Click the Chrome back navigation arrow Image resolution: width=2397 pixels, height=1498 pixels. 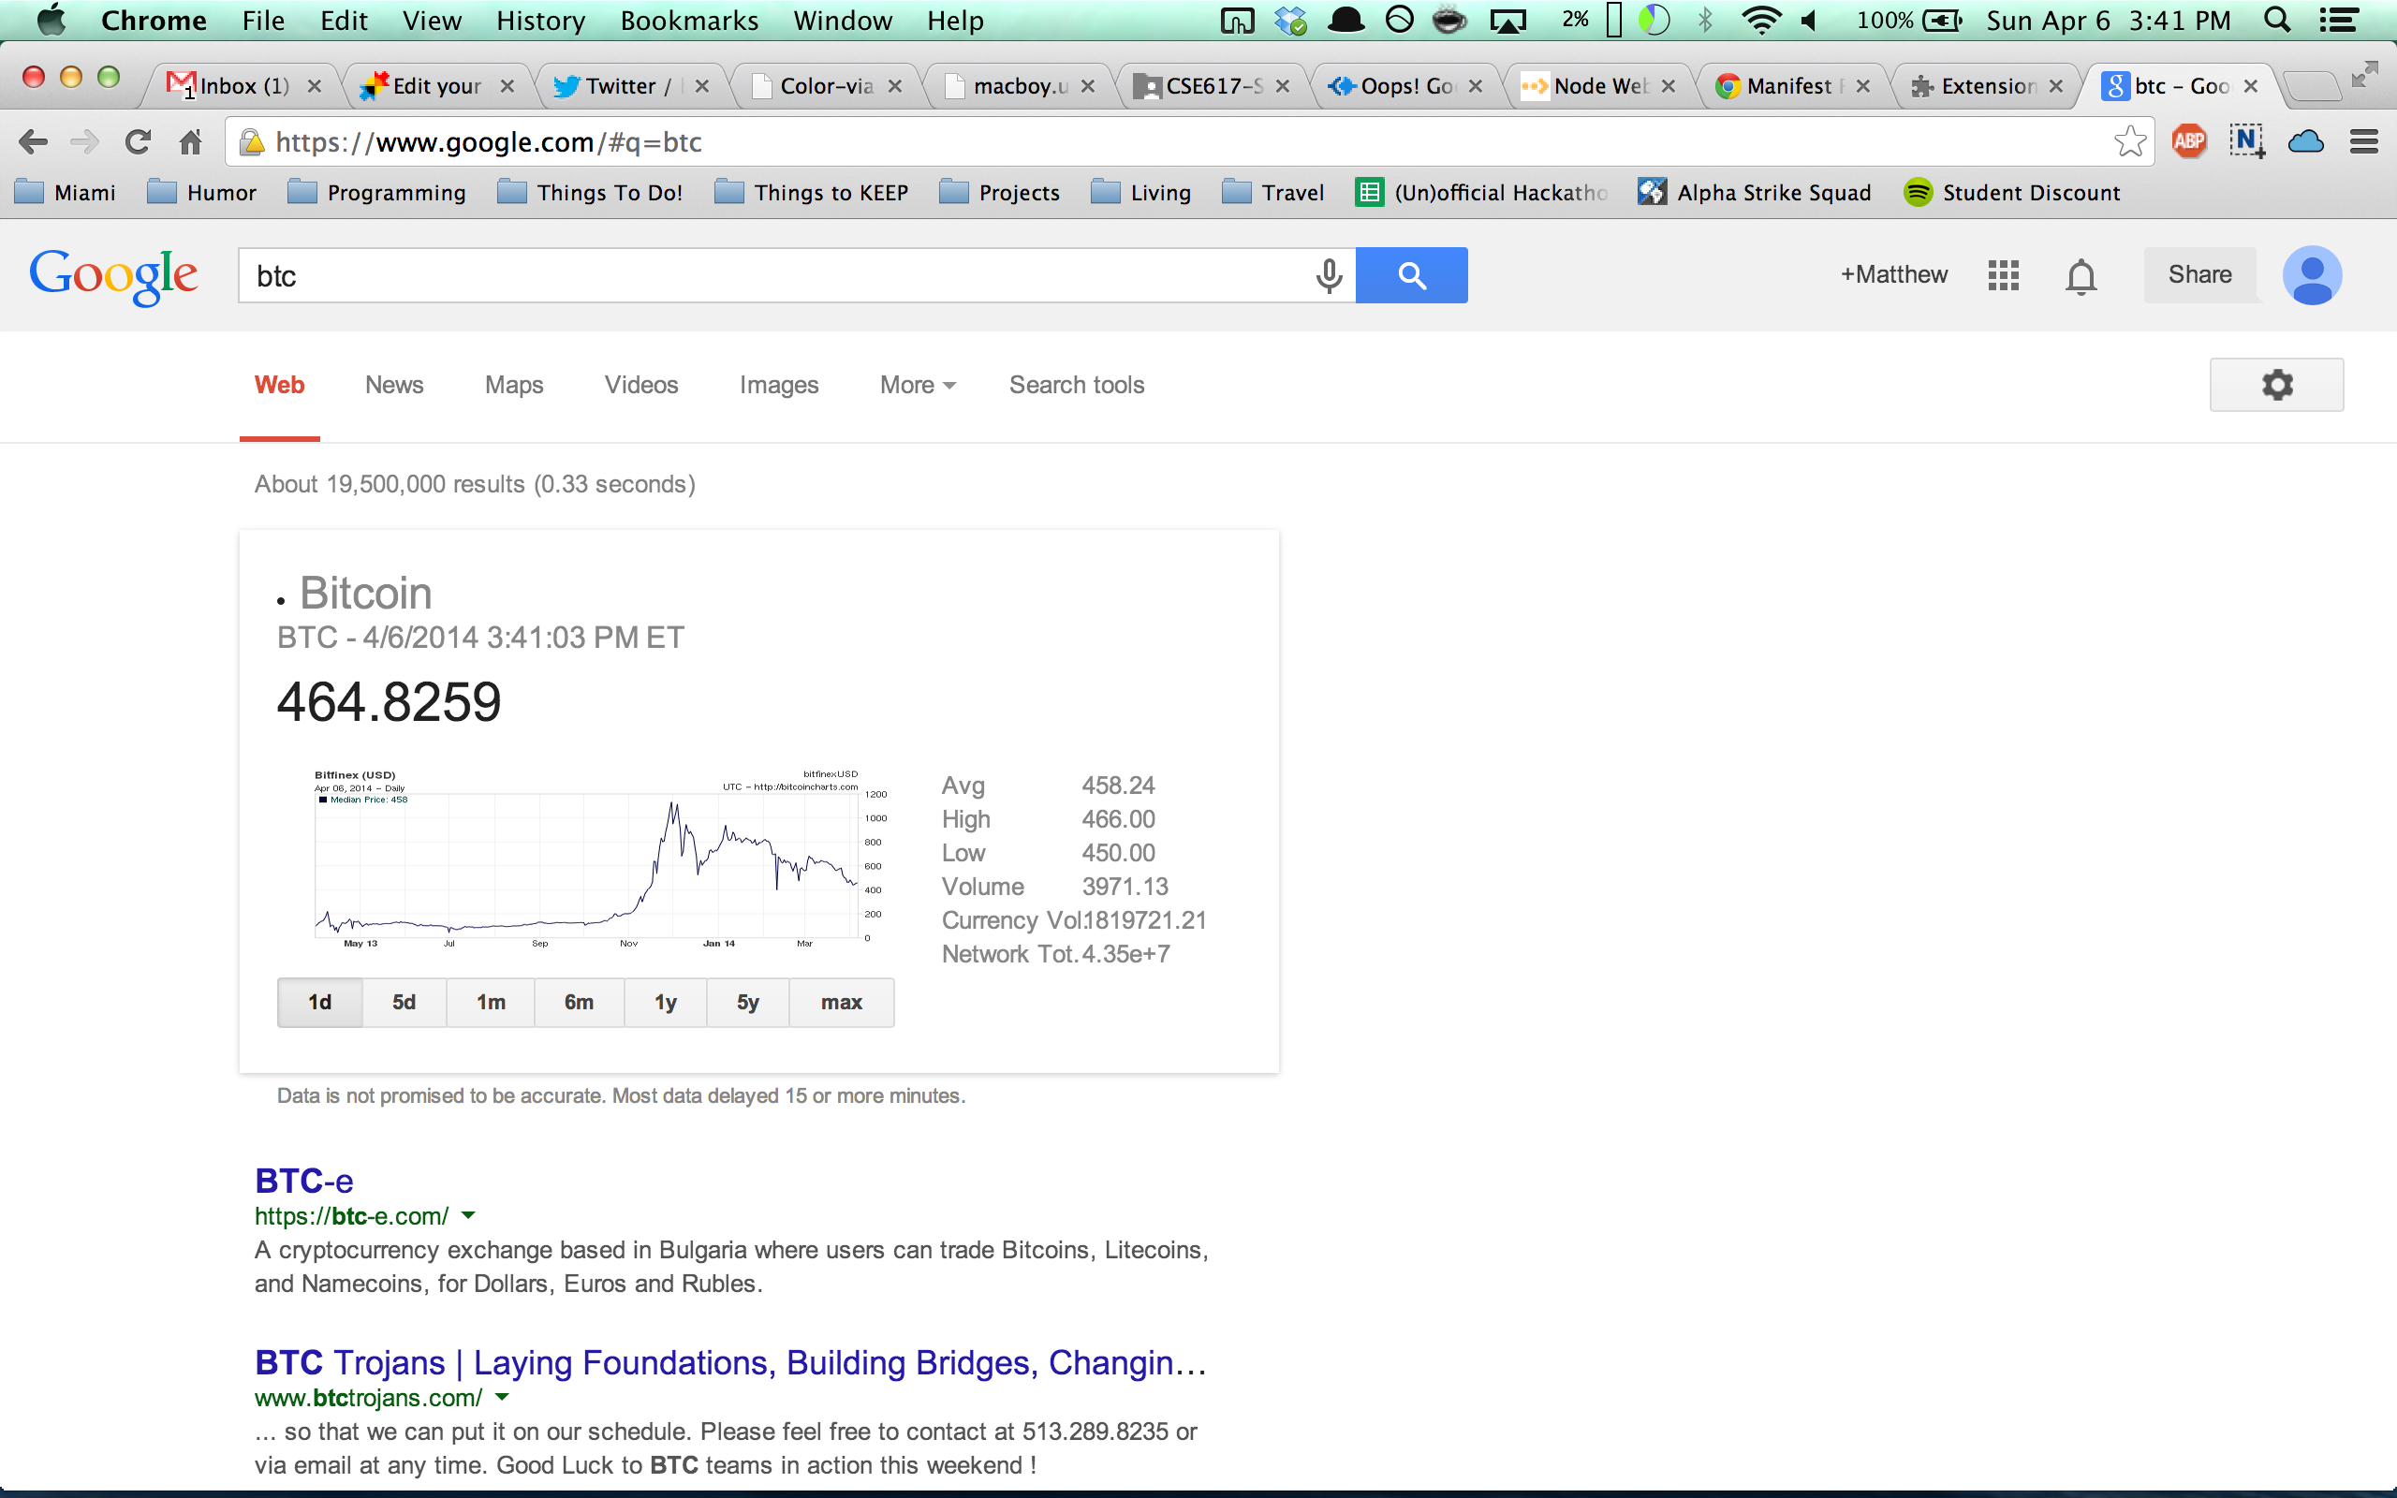pyautogui.click(x=33, y=141)
